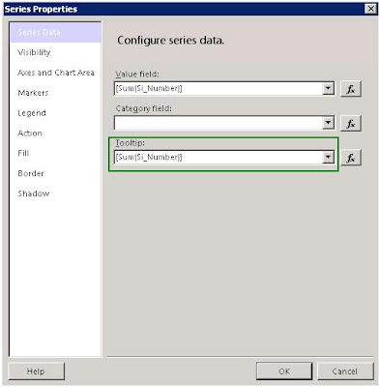The width and height of the screenshot is (380, 387).
Task: Open expression editor for Value field
Action: 351,89
